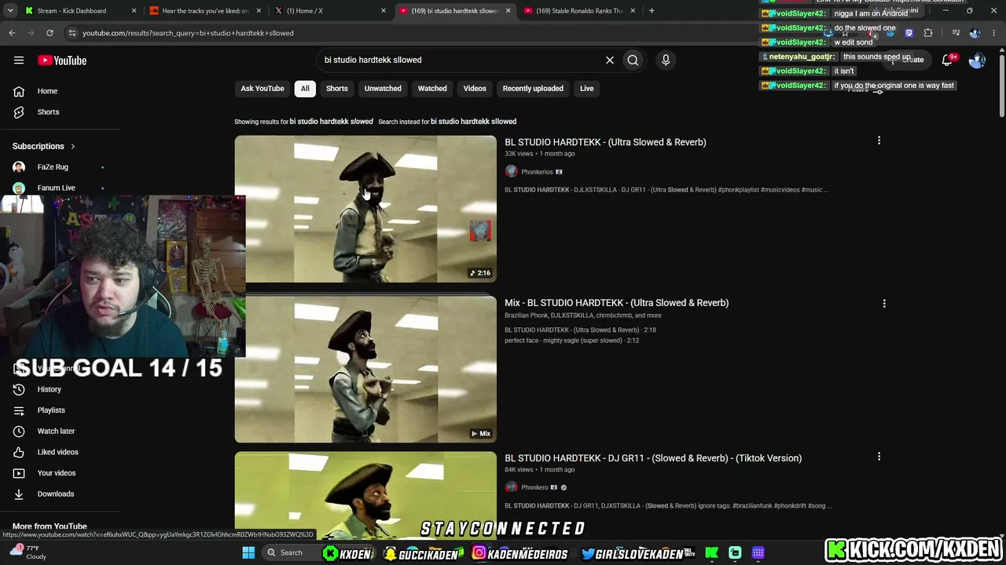The image size is (1006, 565).
Task: Select the All filter chip
Action: pyautogui.click(x=305, y=89)
